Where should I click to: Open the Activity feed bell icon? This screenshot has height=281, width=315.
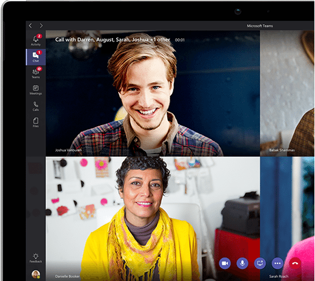pos(36,40)
